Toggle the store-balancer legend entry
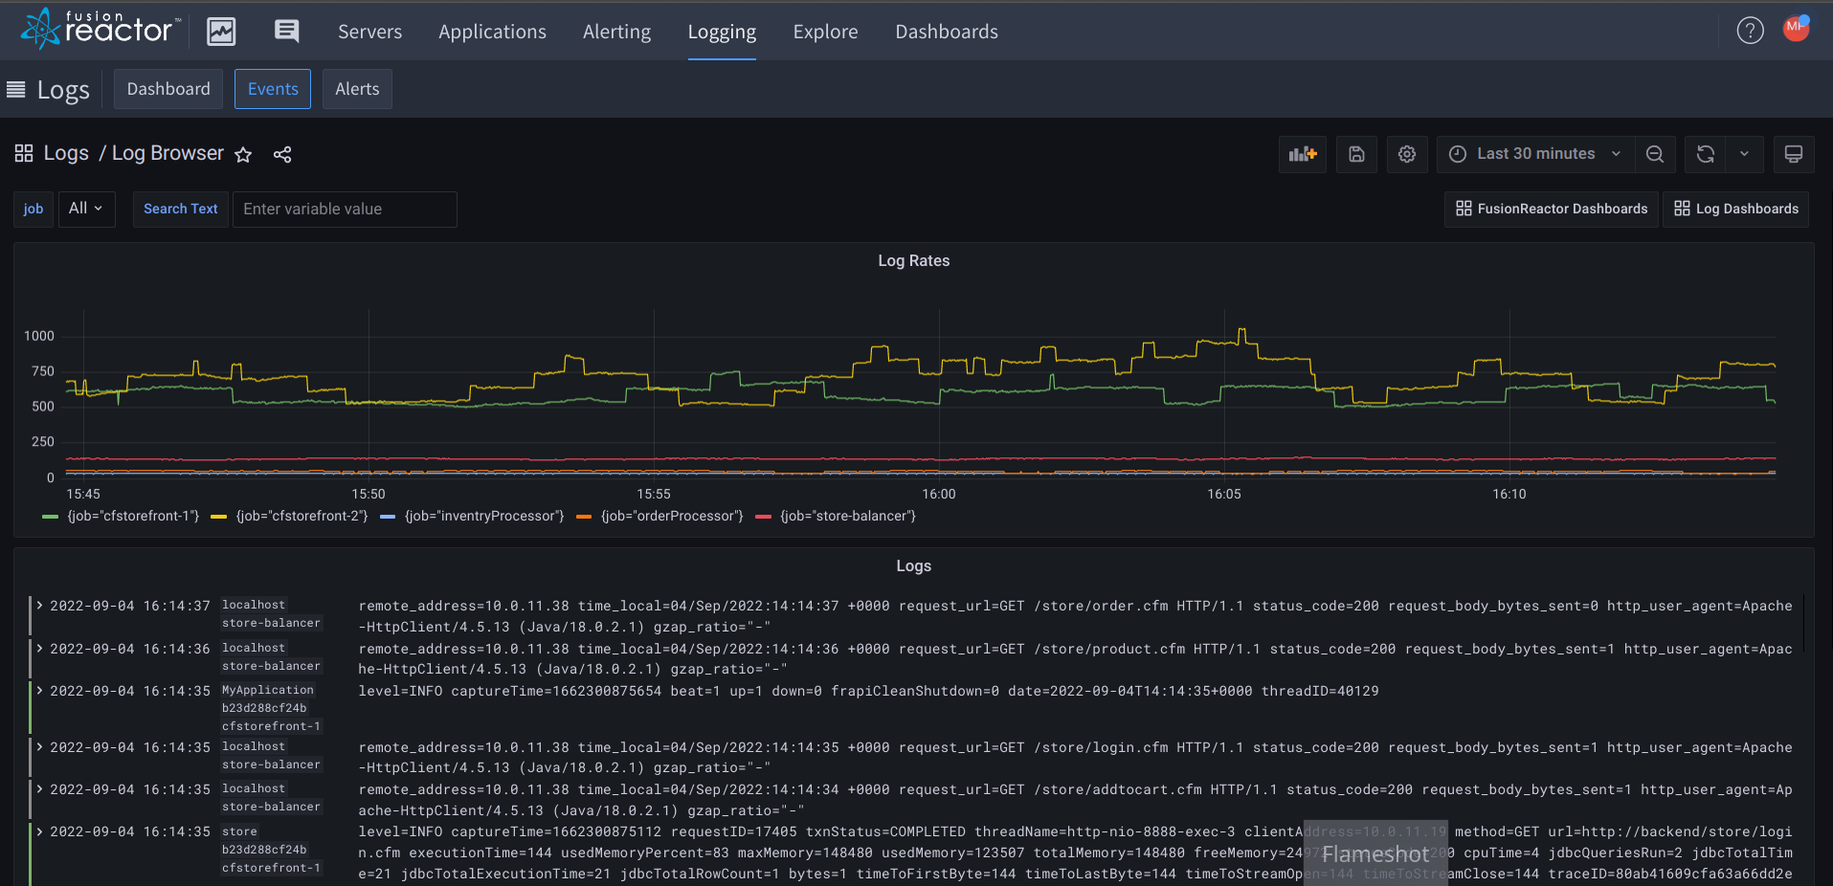1833x886 pixels. (848, 516)
